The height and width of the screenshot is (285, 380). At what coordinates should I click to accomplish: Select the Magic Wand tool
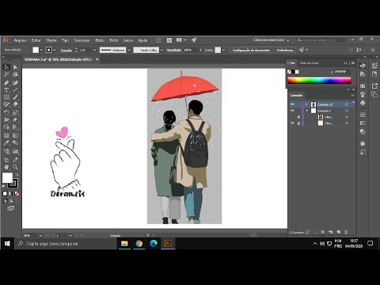point(6,74)
